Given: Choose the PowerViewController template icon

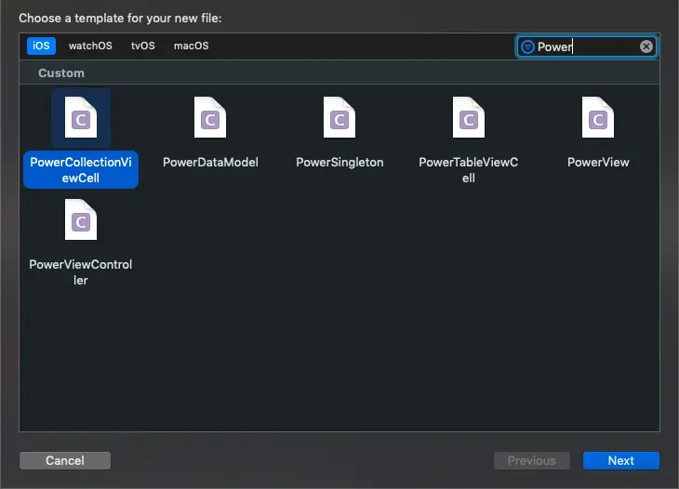Looking at the screenshot, I should 81,219.
